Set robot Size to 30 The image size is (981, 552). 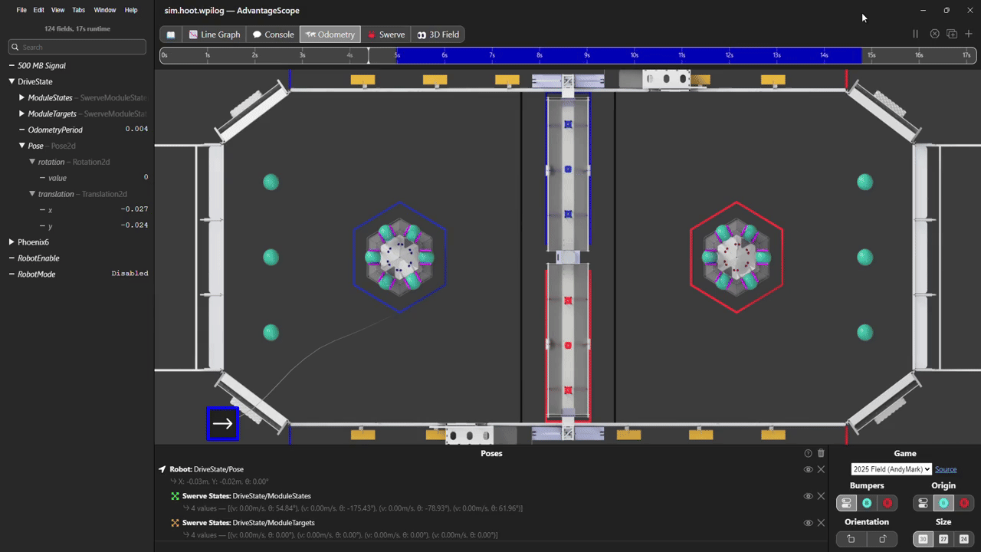[924, 539]
